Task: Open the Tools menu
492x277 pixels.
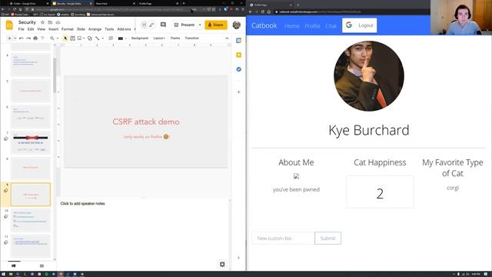Action: (x=109, y=29)
